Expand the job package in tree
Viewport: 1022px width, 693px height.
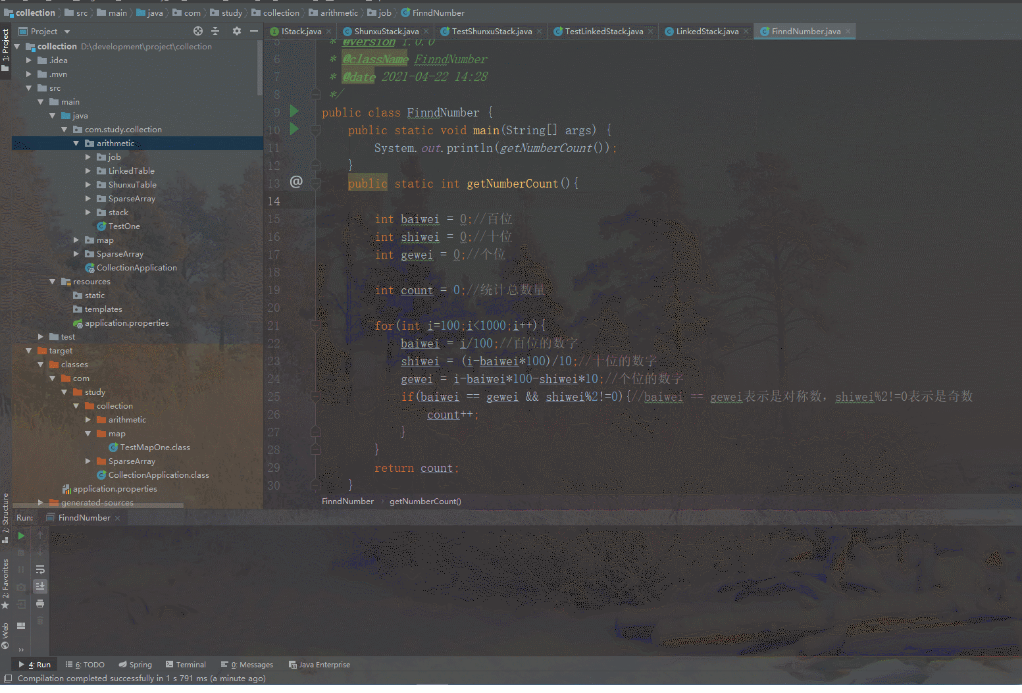click(x=88, y=157)
